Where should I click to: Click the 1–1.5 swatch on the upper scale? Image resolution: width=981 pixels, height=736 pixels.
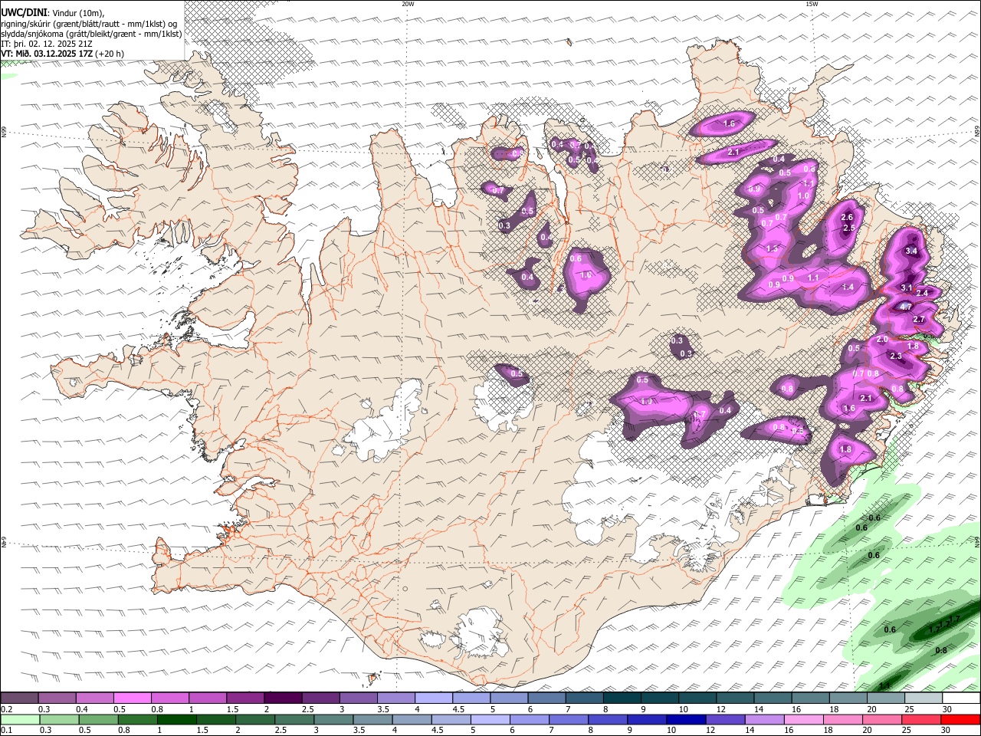point(207,698)
